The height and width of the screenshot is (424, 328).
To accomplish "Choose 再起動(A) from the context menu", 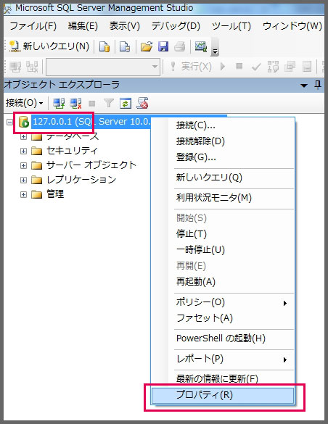I will coord(223,282).
